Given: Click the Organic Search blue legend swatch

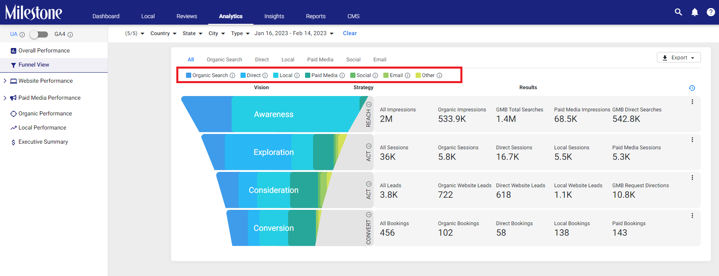Looking at the screenshot, I should (x=188, y=75).
